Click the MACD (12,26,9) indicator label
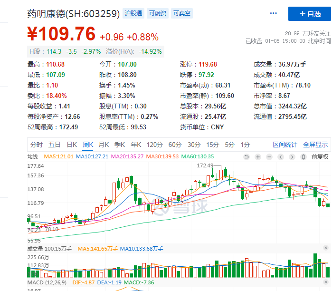The width and height of the screenshot is (332, 291). tap(47, 282)
